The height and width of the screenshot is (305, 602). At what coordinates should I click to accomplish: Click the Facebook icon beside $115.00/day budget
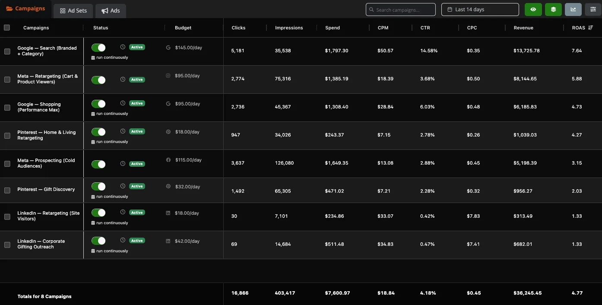pyautogui.click(x=168, y=160)
